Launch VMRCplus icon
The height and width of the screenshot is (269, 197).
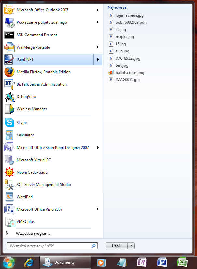9,222
